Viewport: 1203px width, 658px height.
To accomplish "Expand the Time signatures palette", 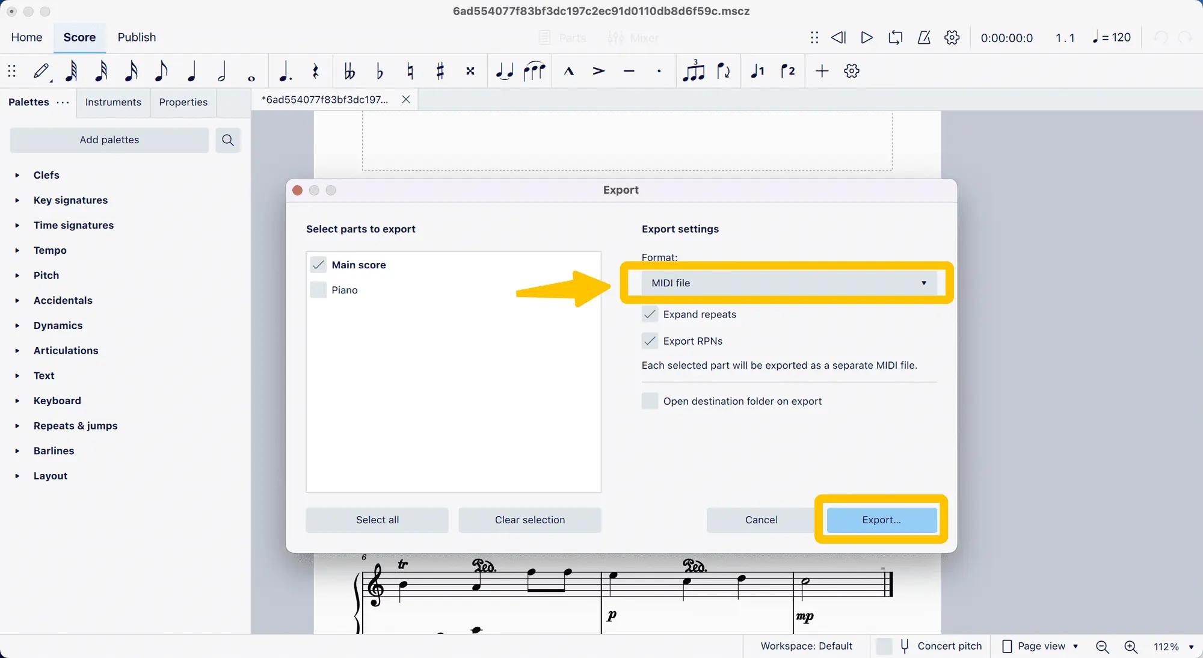I will pyautogui.click(x=17, y=226).
